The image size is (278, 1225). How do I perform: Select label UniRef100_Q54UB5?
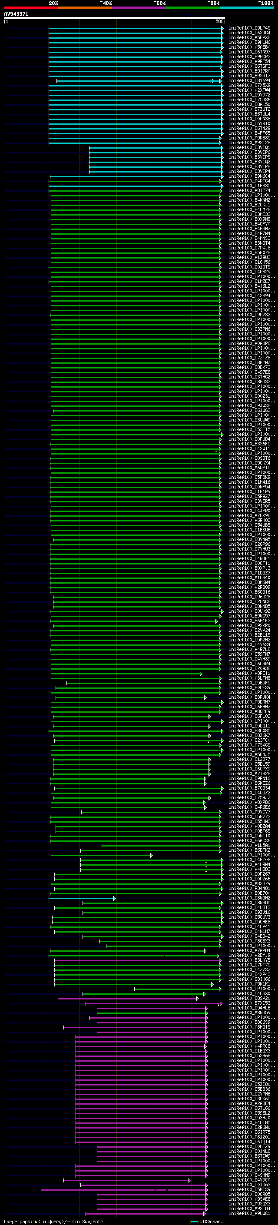pos(249,525)
